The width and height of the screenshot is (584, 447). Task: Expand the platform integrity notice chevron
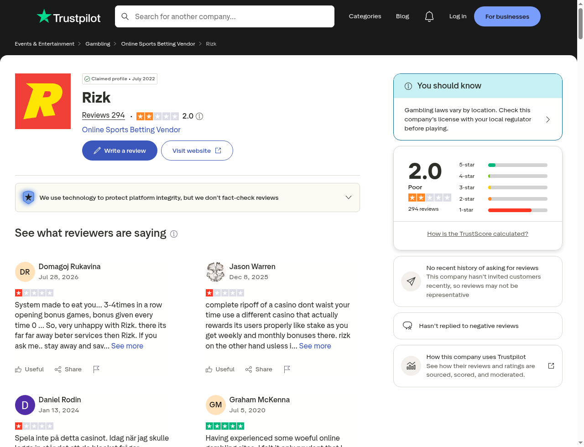click(x=349, y=198)
